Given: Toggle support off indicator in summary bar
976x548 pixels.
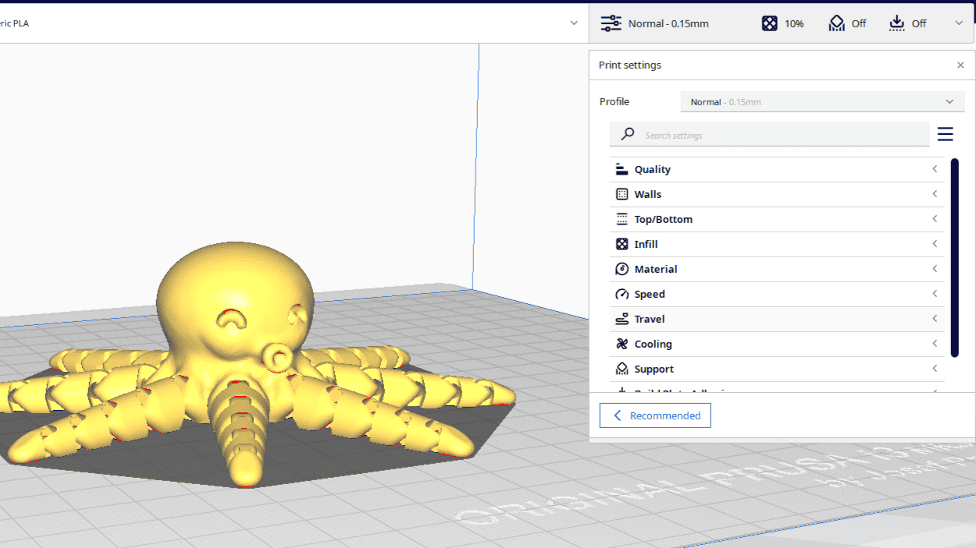Looking at the screenshot, I should click(x=847, y=23).
